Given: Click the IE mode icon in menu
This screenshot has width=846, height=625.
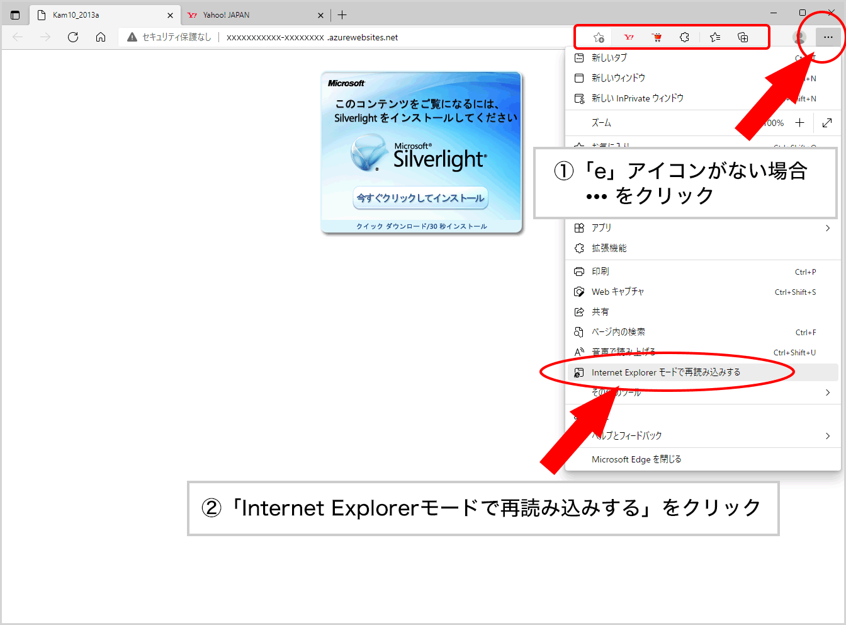Looking at the screenshot, I should [x=579, y=372].
